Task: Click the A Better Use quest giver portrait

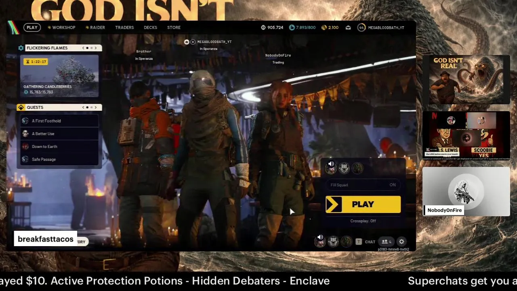Action: (x=25, y=134)
